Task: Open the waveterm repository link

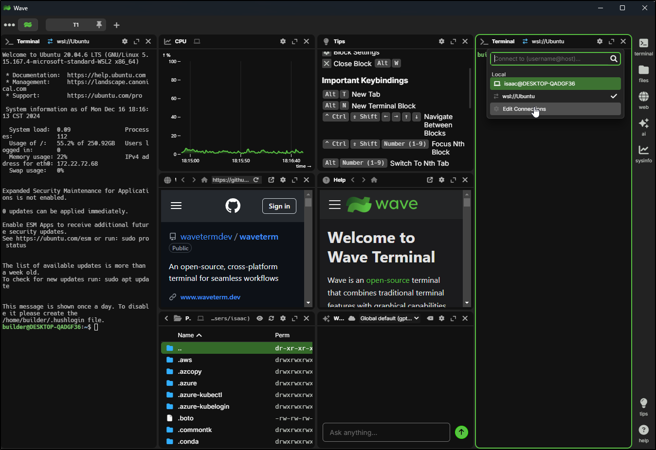Action: pos(259,237)
